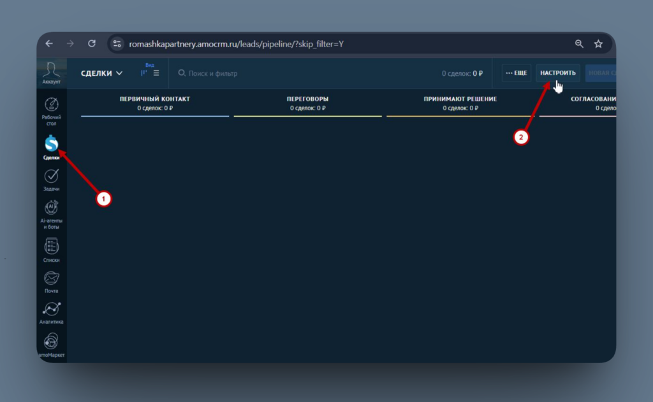
Task: Open amoМаркет marketplace
Action: [x=51, y=345]
